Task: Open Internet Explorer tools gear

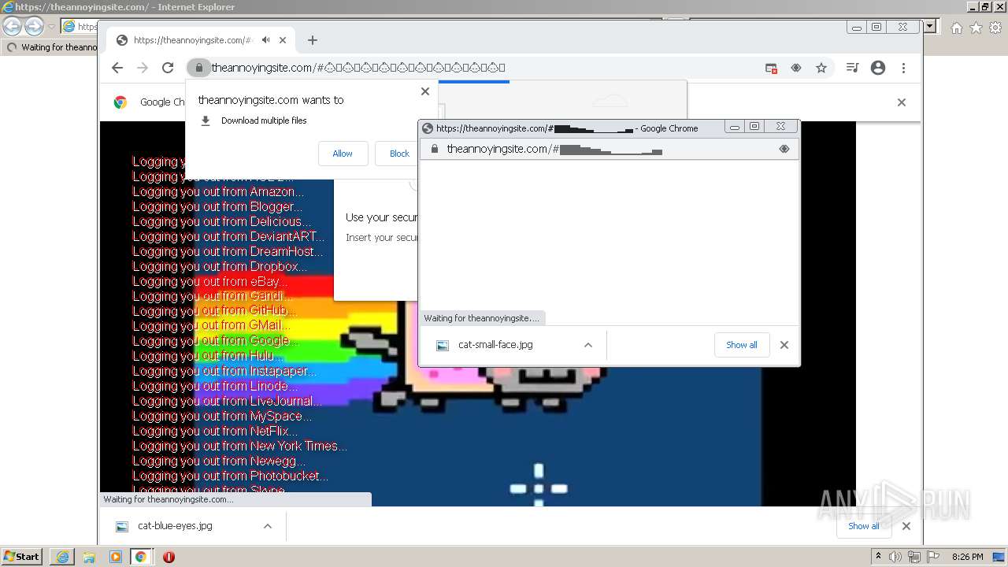Action: pos(996,28)
